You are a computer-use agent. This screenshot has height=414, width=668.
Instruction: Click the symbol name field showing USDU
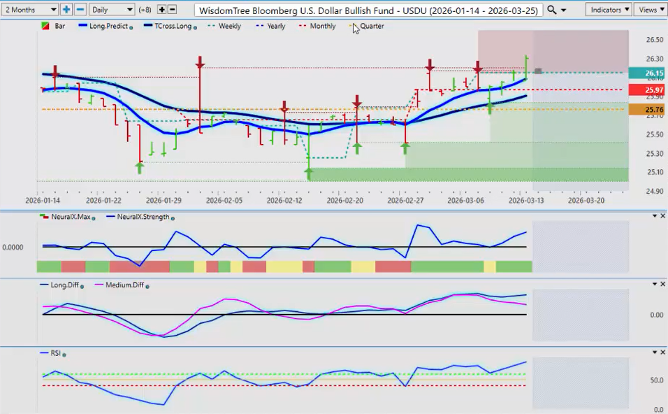coord(368,10)
